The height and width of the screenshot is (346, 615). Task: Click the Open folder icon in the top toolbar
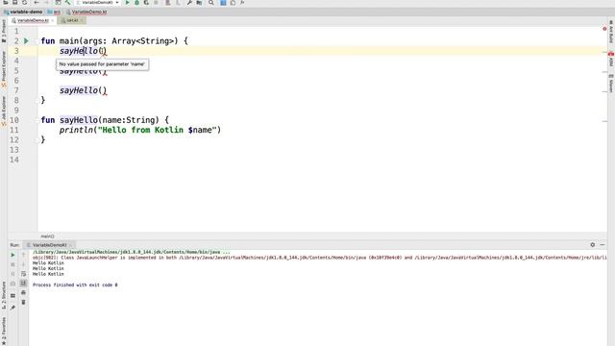(x=6, y=2)
